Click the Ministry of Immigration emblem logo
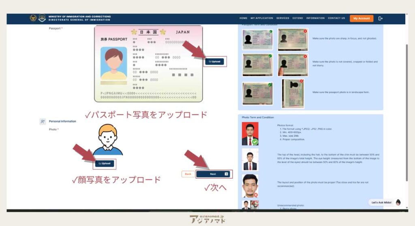 click(33, 18)
